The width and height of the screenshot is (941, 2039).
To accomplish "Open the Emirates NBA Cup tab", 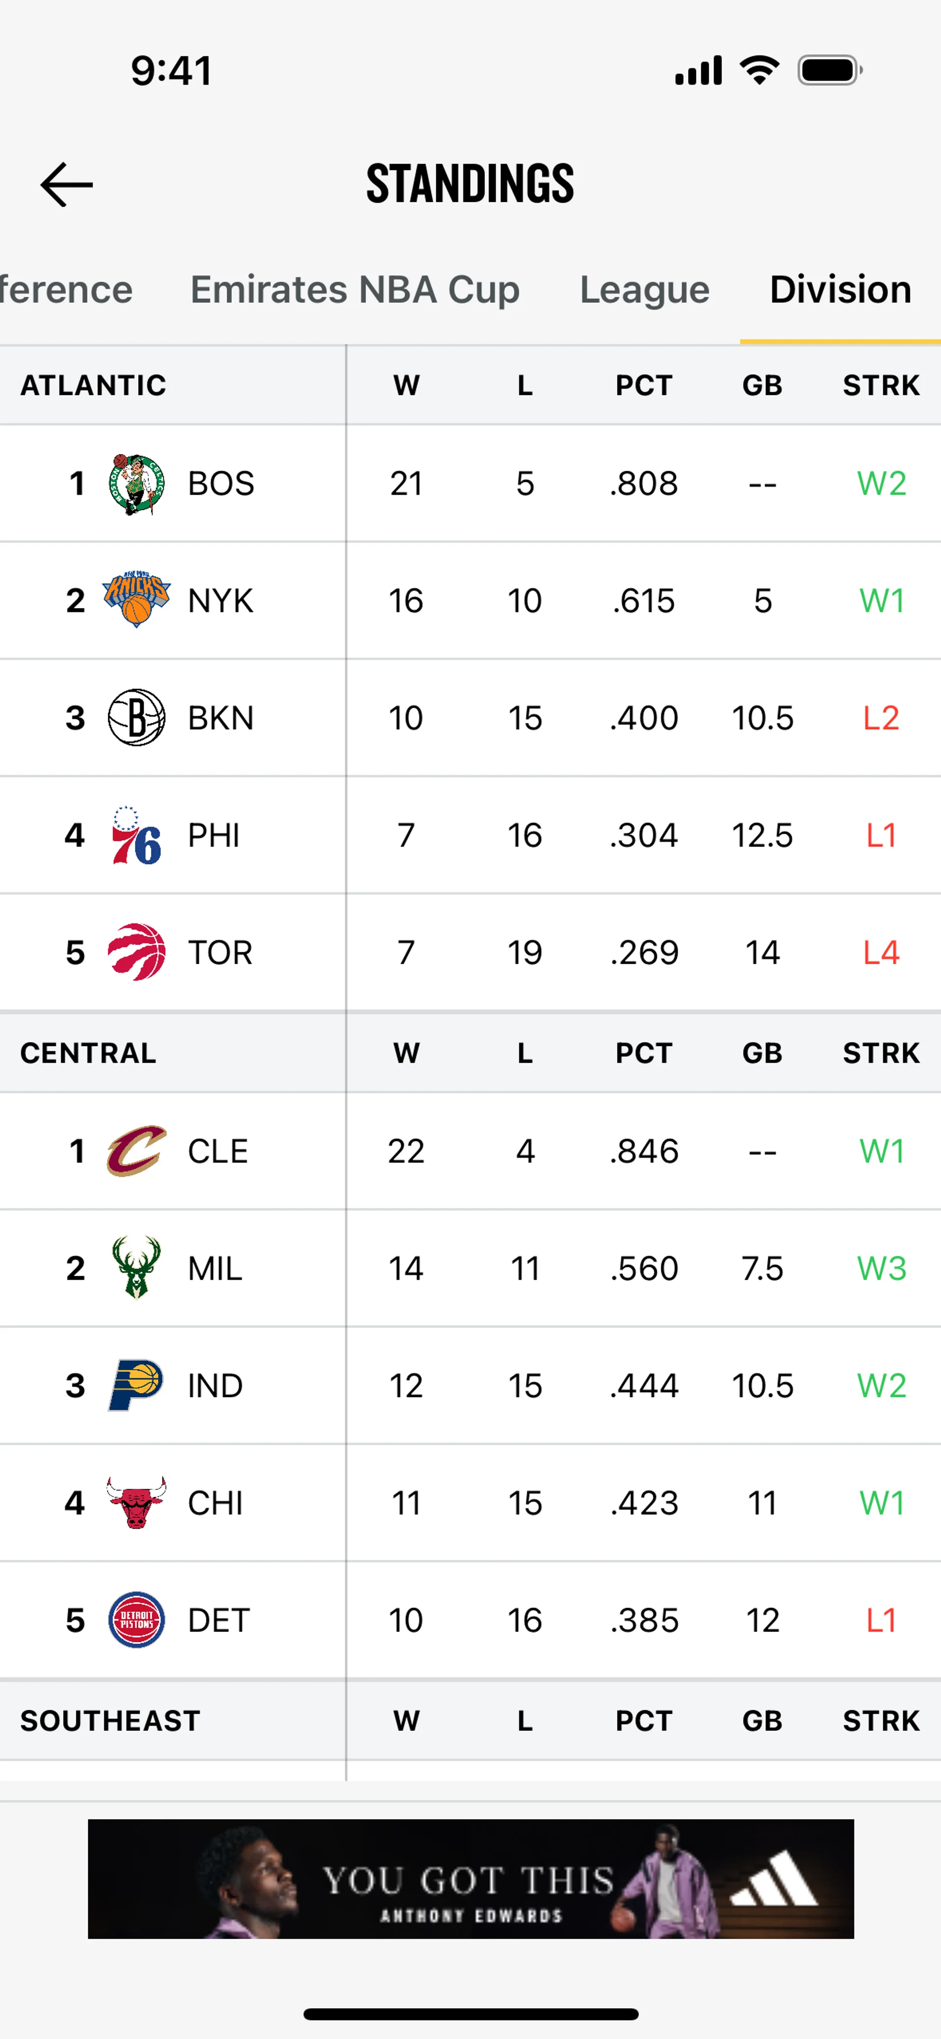I will point(355,290).
